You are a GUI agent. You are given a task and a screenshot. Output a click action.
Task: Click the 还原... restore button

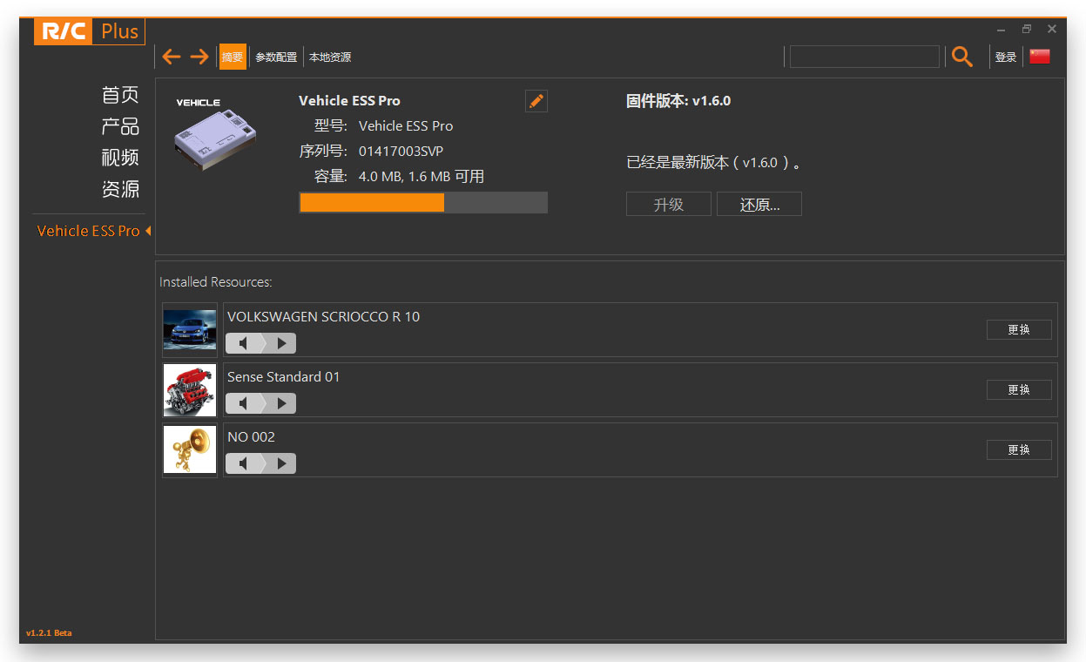[x=759, y=205]
